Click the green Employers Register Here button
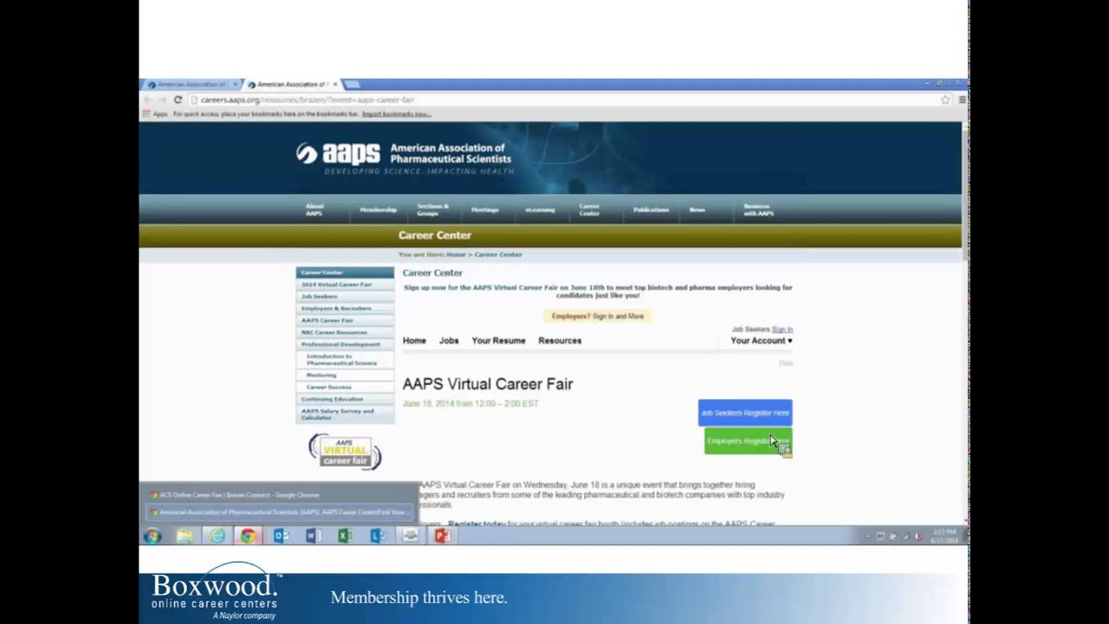Image resolution: width=1109 pixels, height=624 pixels. pos(748,441)
